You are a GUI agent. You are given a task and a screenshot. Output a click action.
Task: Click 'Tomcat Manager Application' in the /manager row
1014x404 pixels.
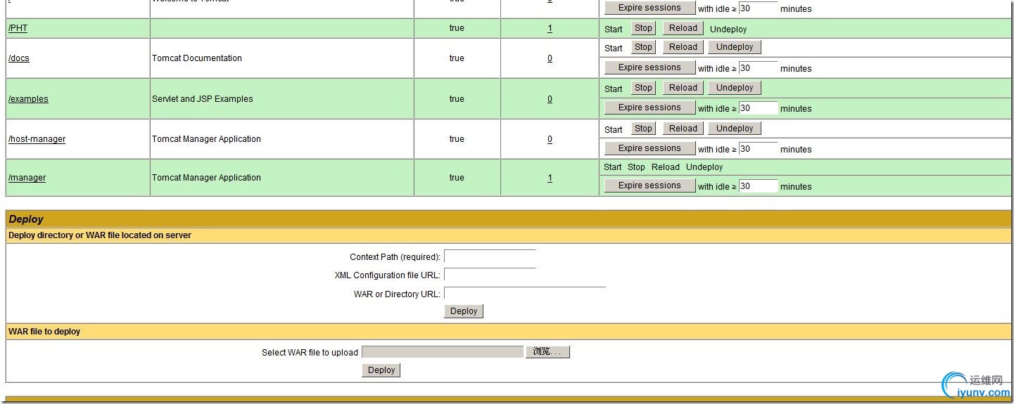[207, 178]
